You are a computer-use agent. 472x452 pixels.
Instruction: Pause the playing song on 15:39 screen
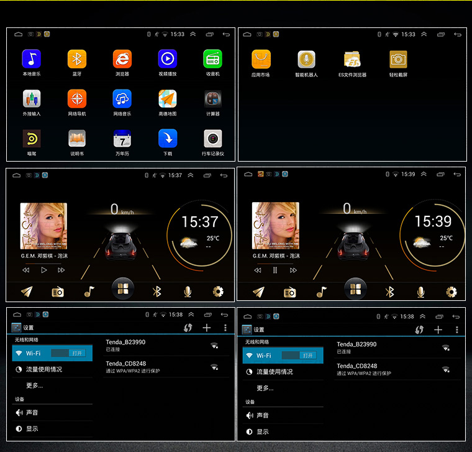pos(275,270)
